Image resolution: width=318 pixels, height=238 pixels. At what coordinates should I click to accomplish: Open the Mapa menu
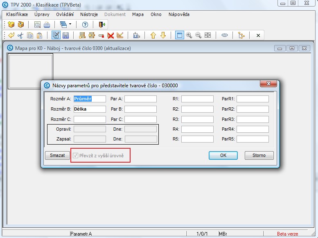[138, 14]
